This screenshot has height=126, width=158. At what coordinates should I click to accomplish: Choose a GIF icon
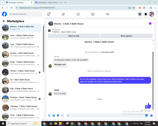[x=63, y=116]
